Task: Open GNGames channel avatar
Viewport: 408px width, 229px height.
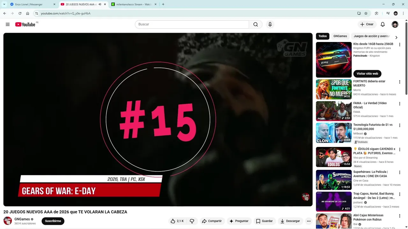Action: 8,221
